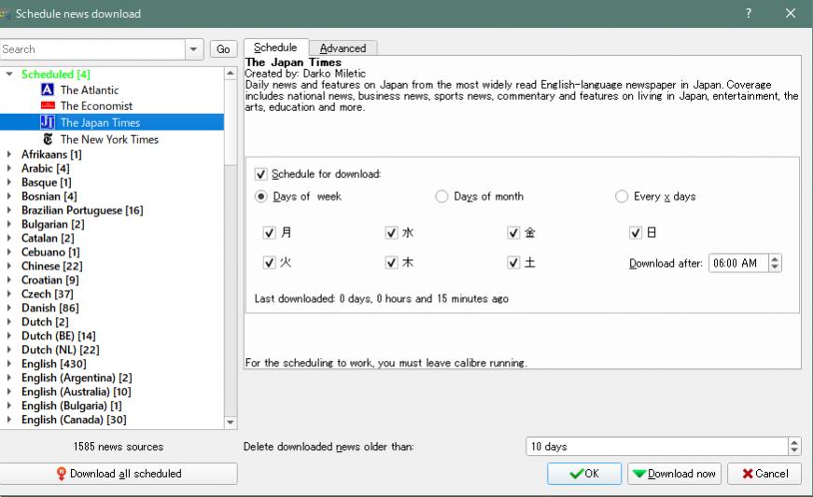Click The Atlantic recipe icon

click(48, 90)
